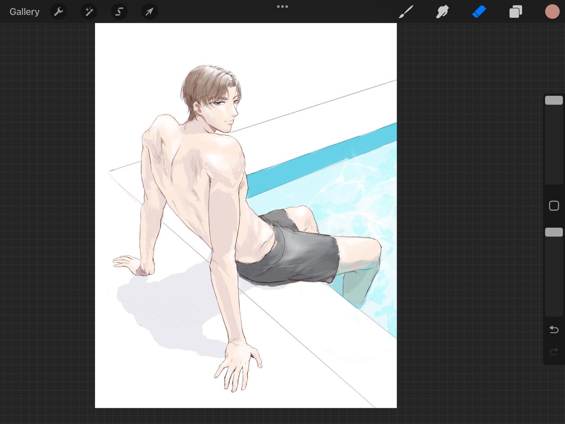This screenshot has width=565, height=424.
Task: Select the Eraser tool
Action: [x=479, y=12]
